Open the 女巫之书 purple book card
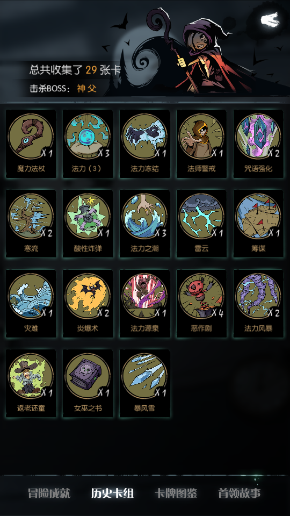The image size is (290, 516). click(88, 383)
